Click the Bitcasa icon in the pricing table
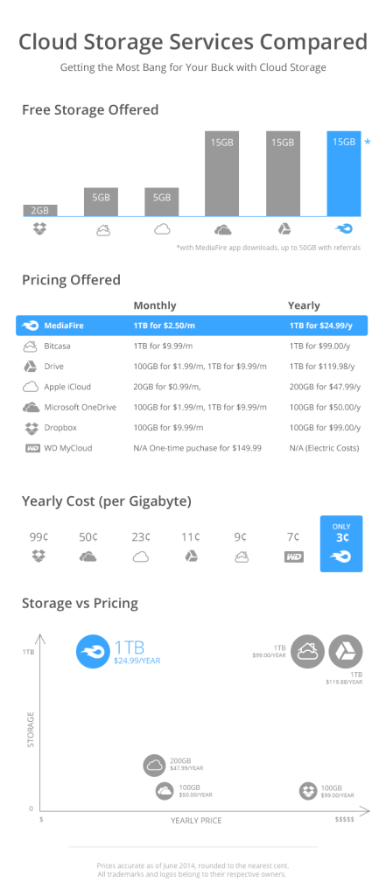Viewport: 386px width, 896px height. tap(30, 346)
